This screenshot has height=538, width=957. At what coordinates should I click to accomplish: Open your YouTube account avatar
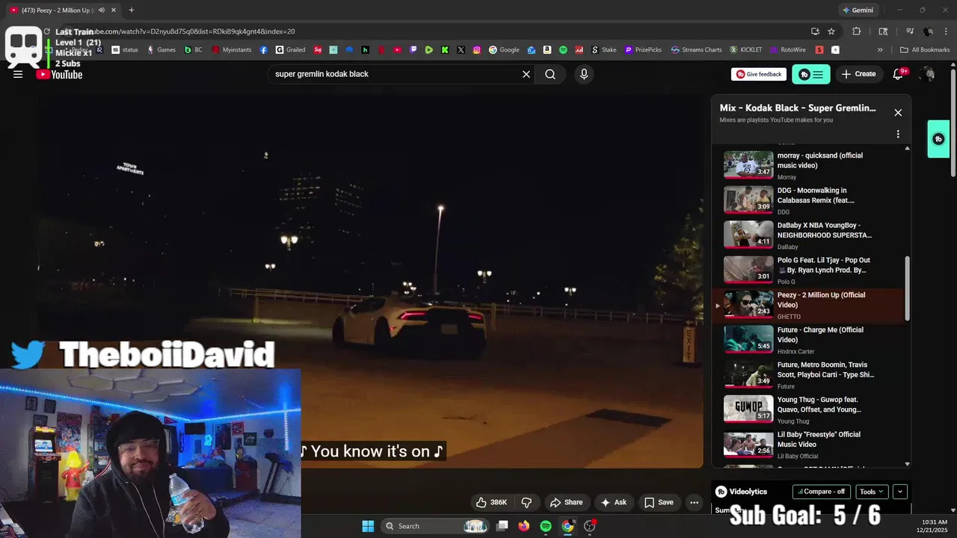click(x=928, y=74)
